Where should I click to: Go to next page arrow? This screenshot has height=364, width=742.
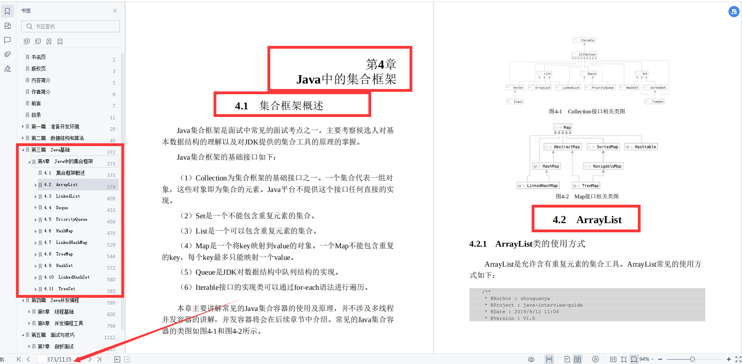[90, 359]
